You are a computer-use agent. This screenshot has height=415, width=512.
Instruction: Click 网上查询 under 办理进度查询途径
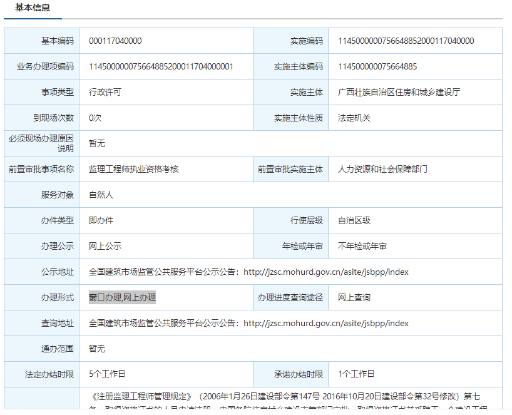click(352, 297)
